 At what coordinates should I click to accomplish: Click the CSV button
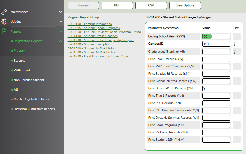click(151, 5)
